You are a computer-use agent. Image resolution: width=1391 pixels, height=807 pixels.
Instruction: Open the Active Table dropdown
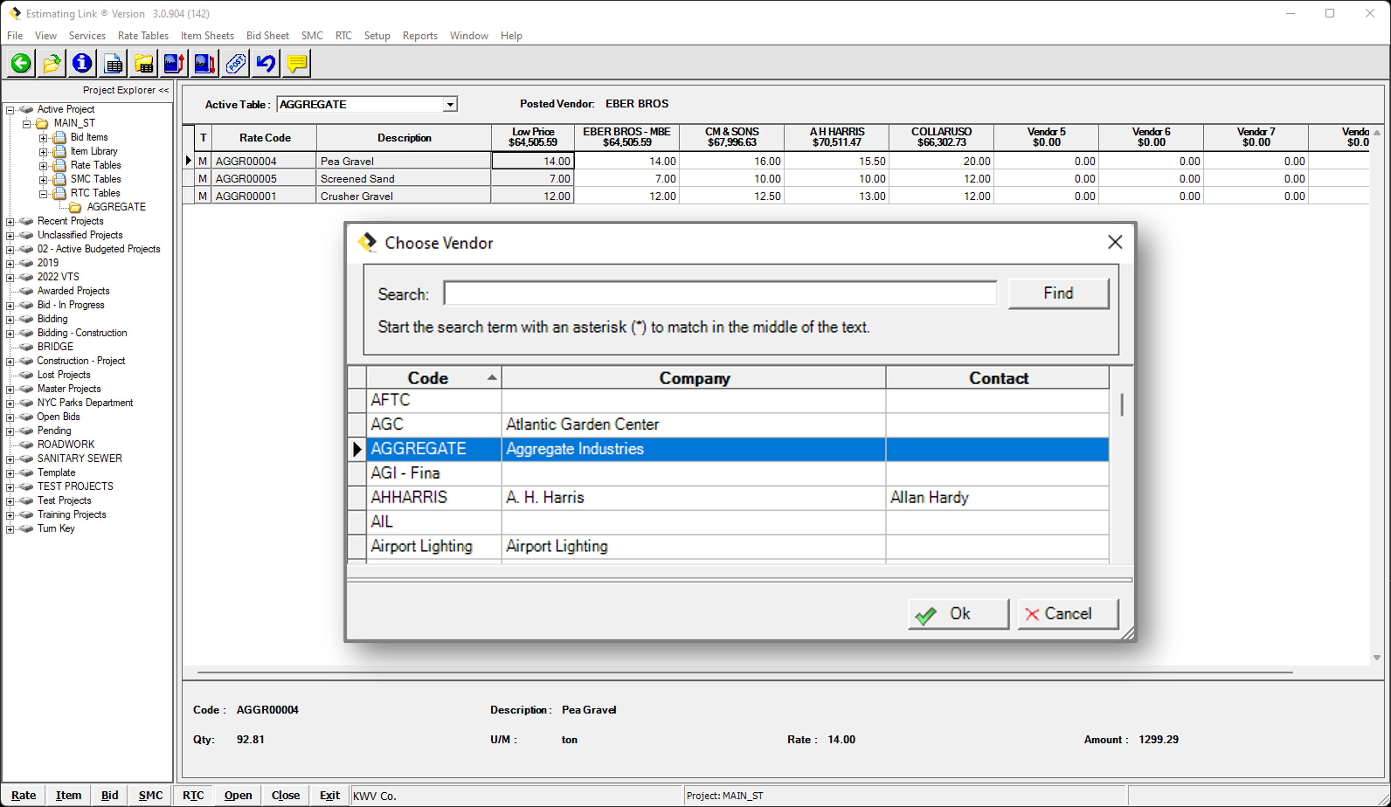pos(450,104)
